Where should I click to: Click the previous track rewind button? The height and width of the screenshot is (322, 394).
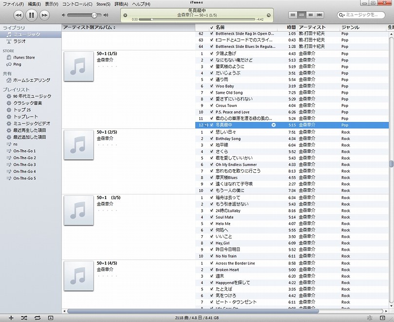click(19, 15)
